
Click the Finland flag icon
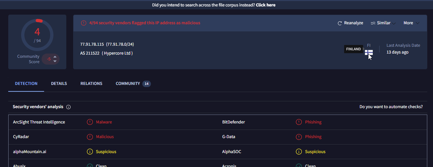(368, 52)
